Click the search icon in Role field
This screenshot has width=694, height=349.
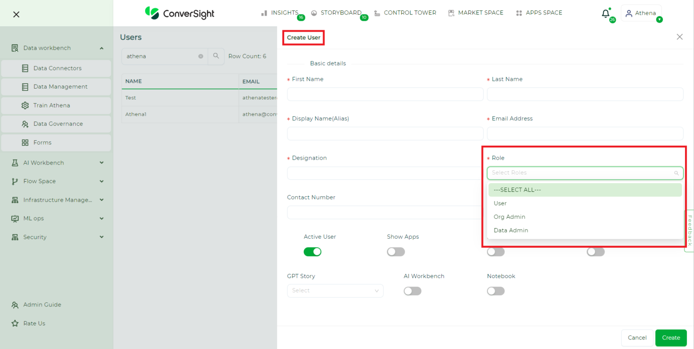click(676, 173)
